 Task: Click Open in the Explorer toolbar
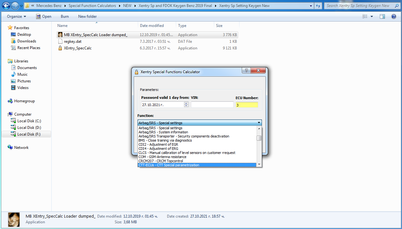point(43,16)
